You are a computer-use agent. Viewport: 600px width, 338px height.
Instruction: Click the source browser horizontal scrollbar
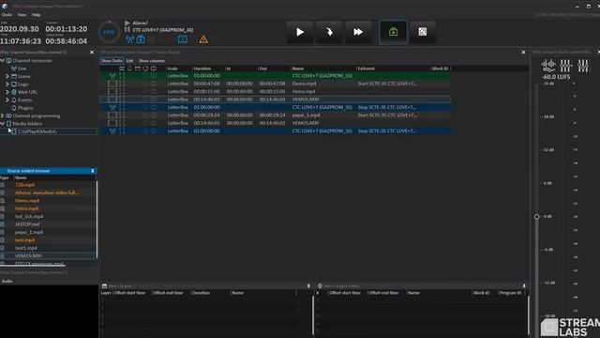tap(33, 265)
